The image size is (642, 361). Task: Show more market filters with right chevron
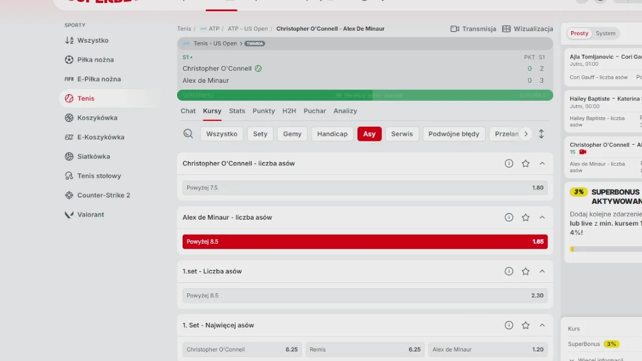click(x=526, y=134)
